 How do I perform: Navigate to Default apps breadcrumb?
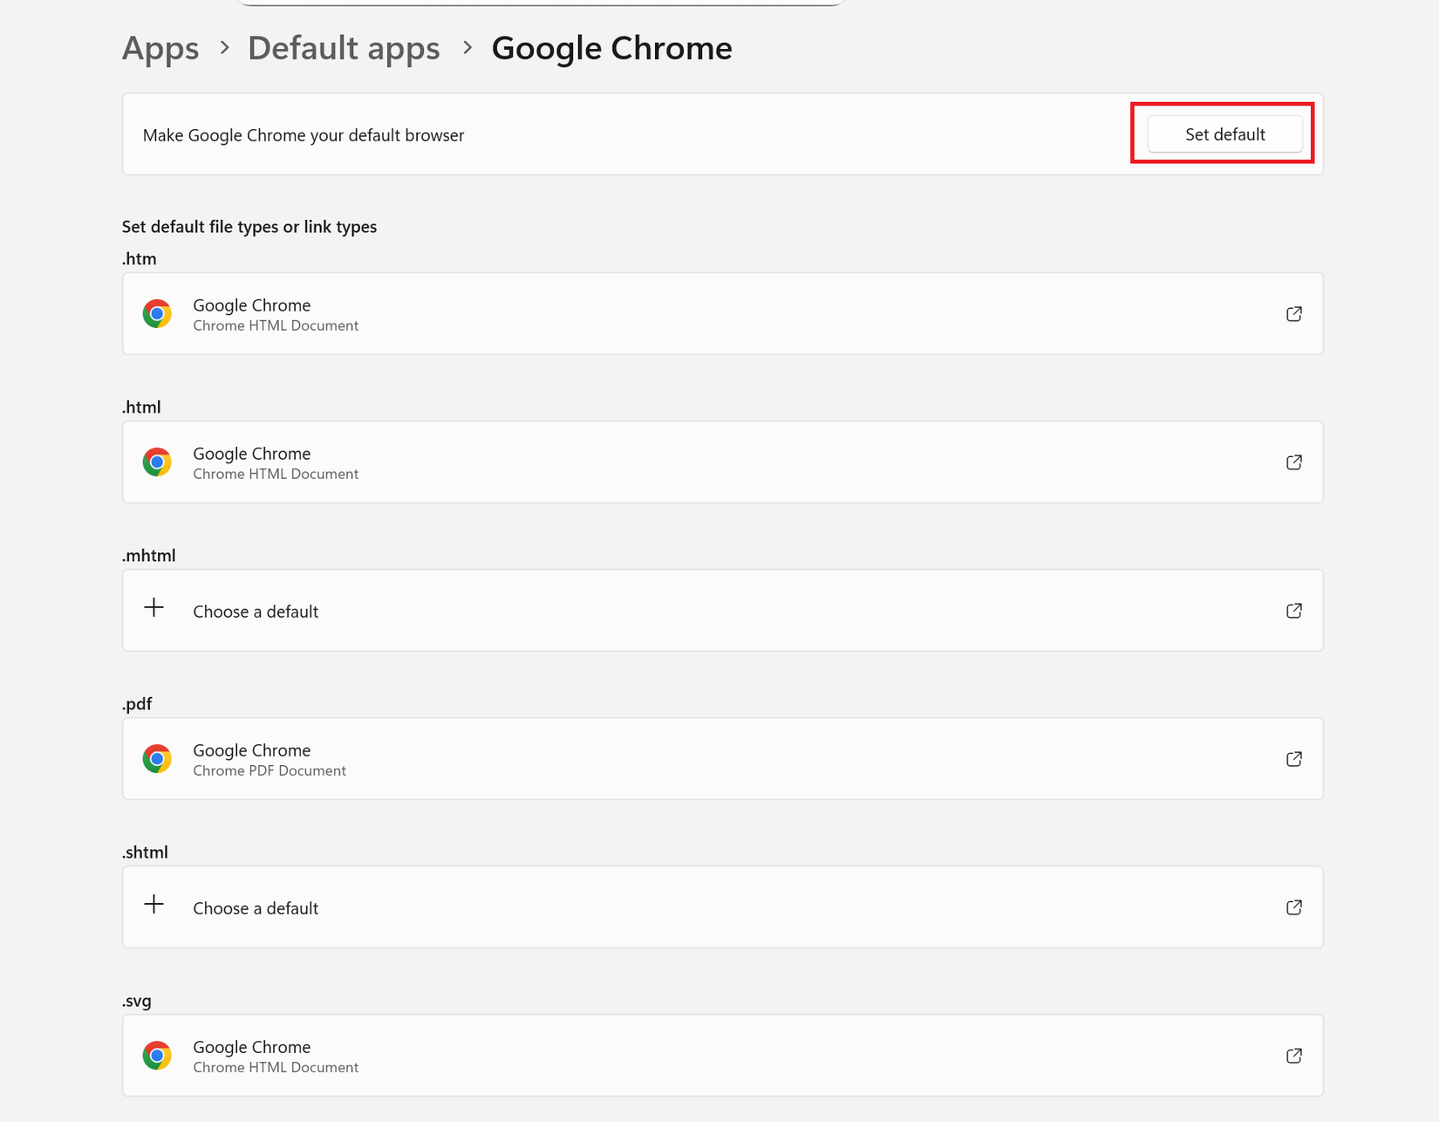(344, 48)
